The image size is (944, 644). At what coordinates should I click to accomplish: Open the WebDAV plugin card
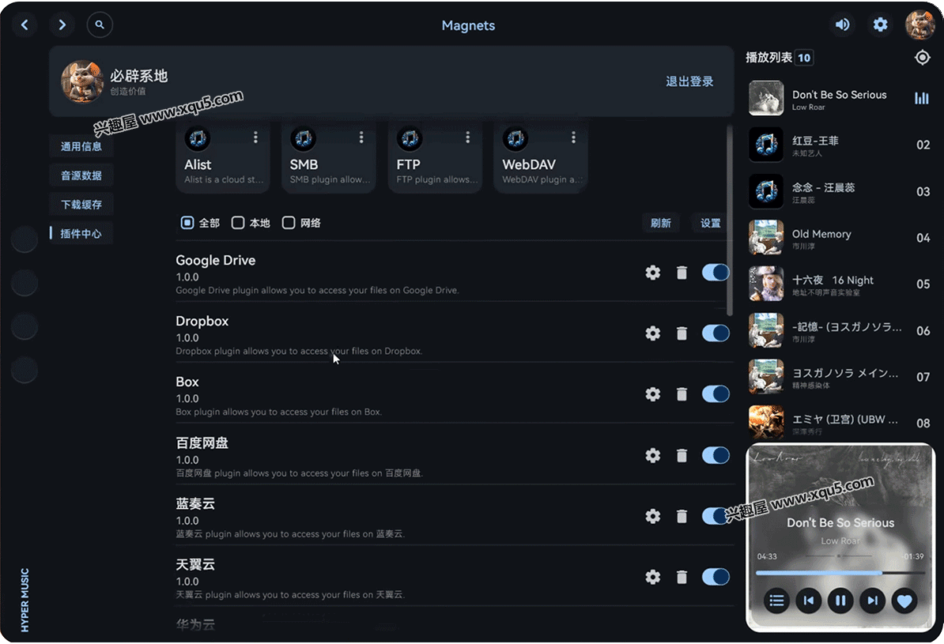(541, 158)
